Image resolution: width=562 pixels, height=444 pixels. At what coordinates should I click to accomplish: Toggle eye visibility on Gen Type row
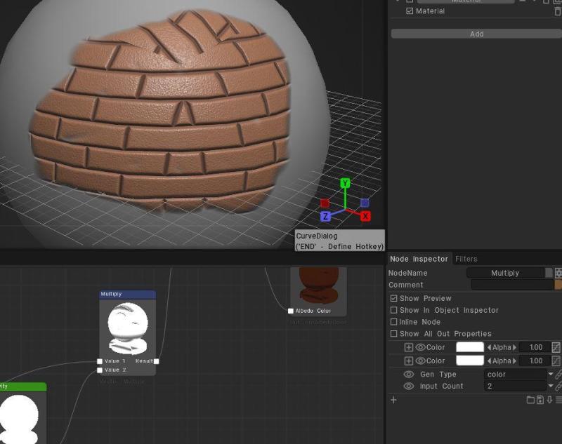click(x=409, y=375)
